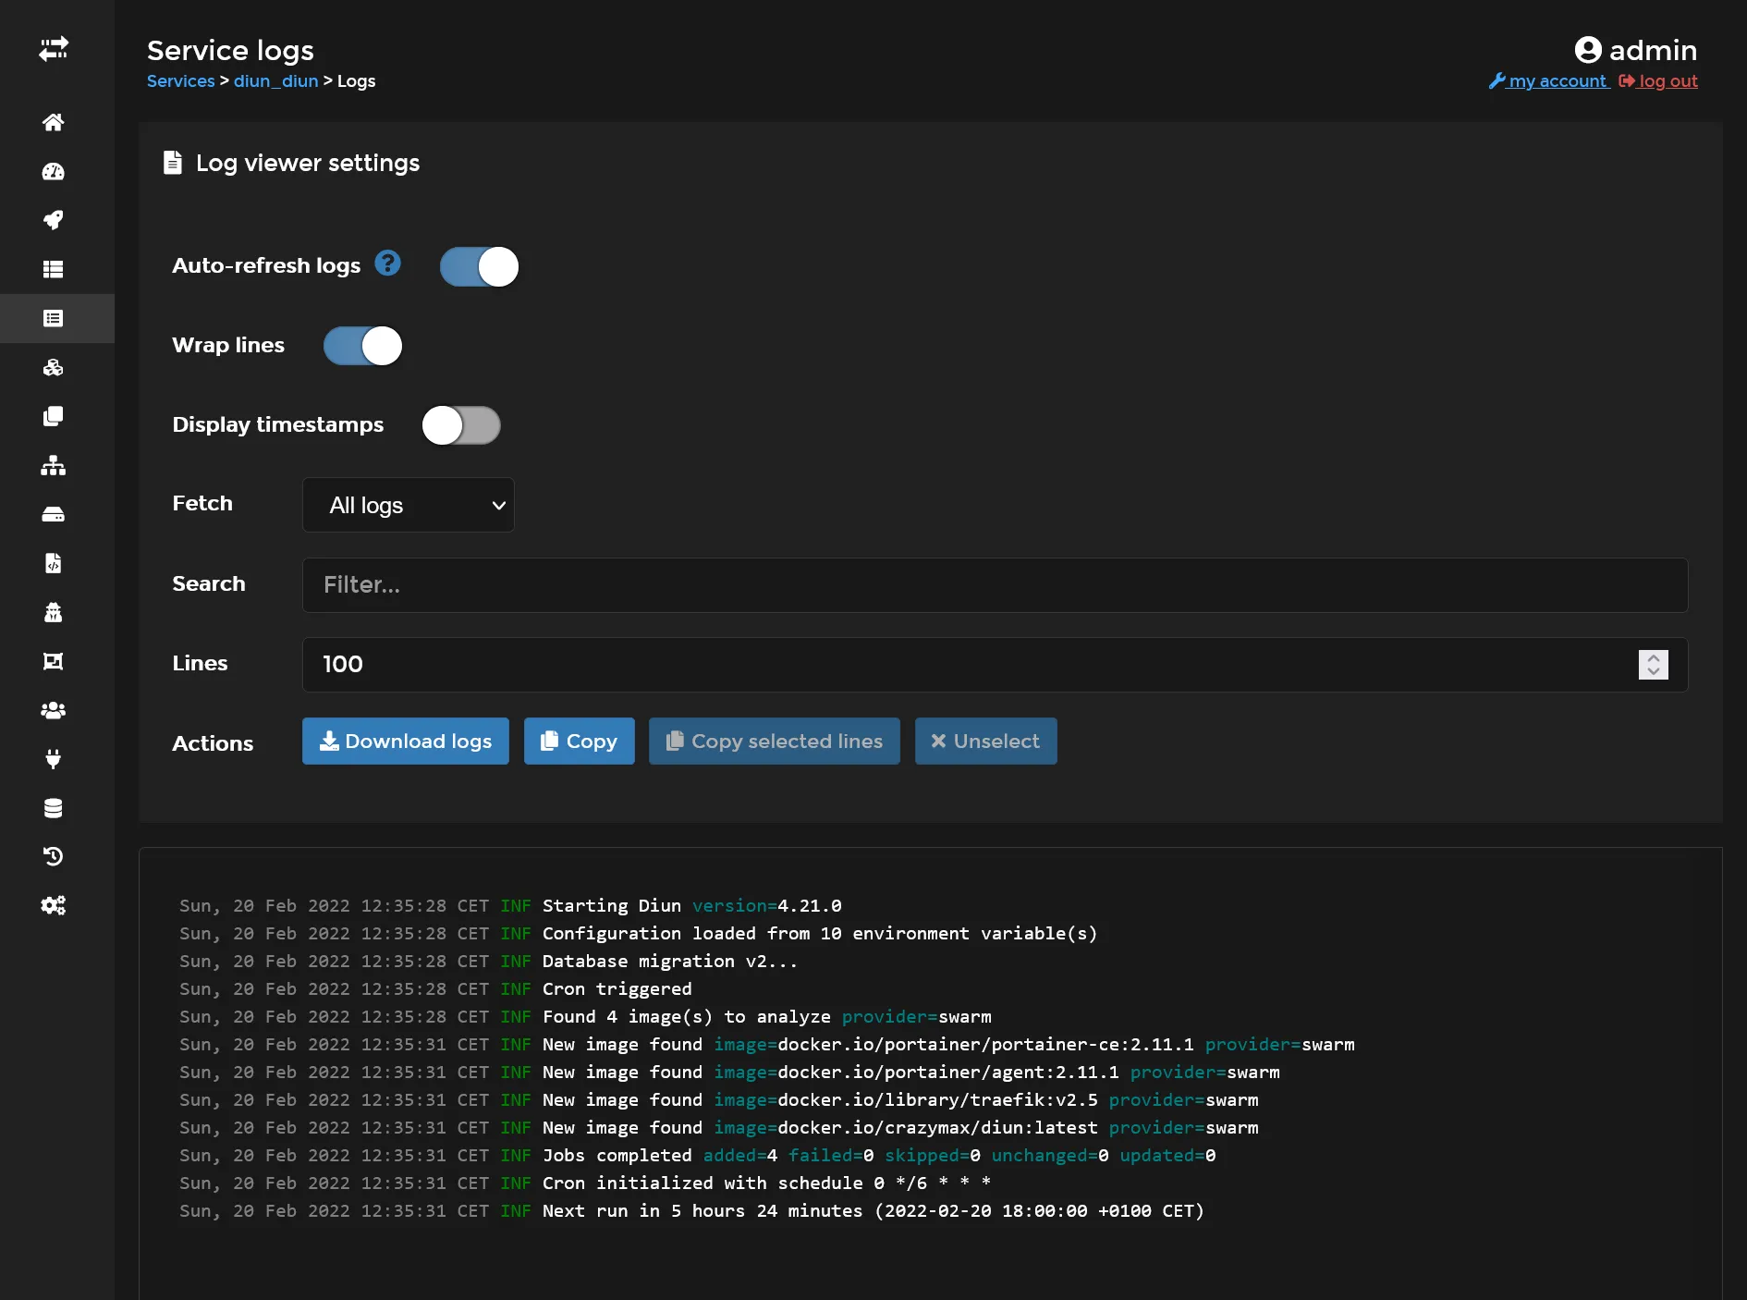This screenshot has height=1300, width=1747.
Task: Click the Lines number stepper arrows
Action: 1653,665
